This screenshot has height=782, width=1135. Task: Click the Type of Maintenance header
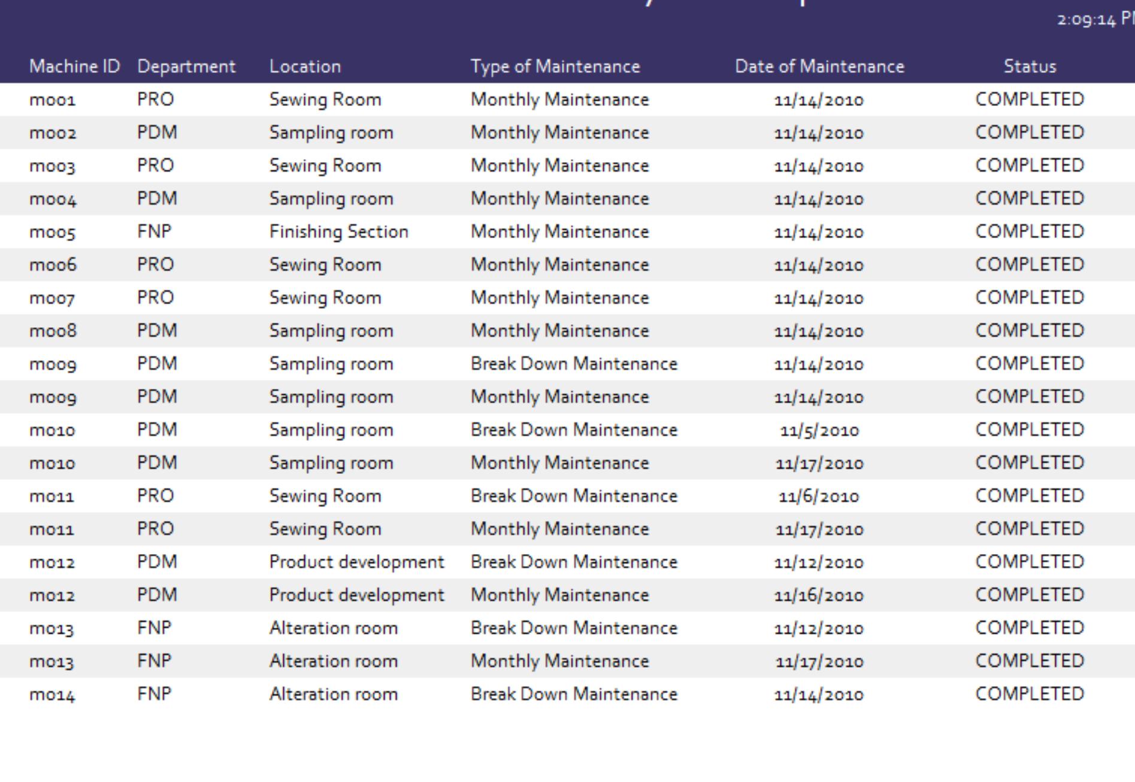(555, 66)
